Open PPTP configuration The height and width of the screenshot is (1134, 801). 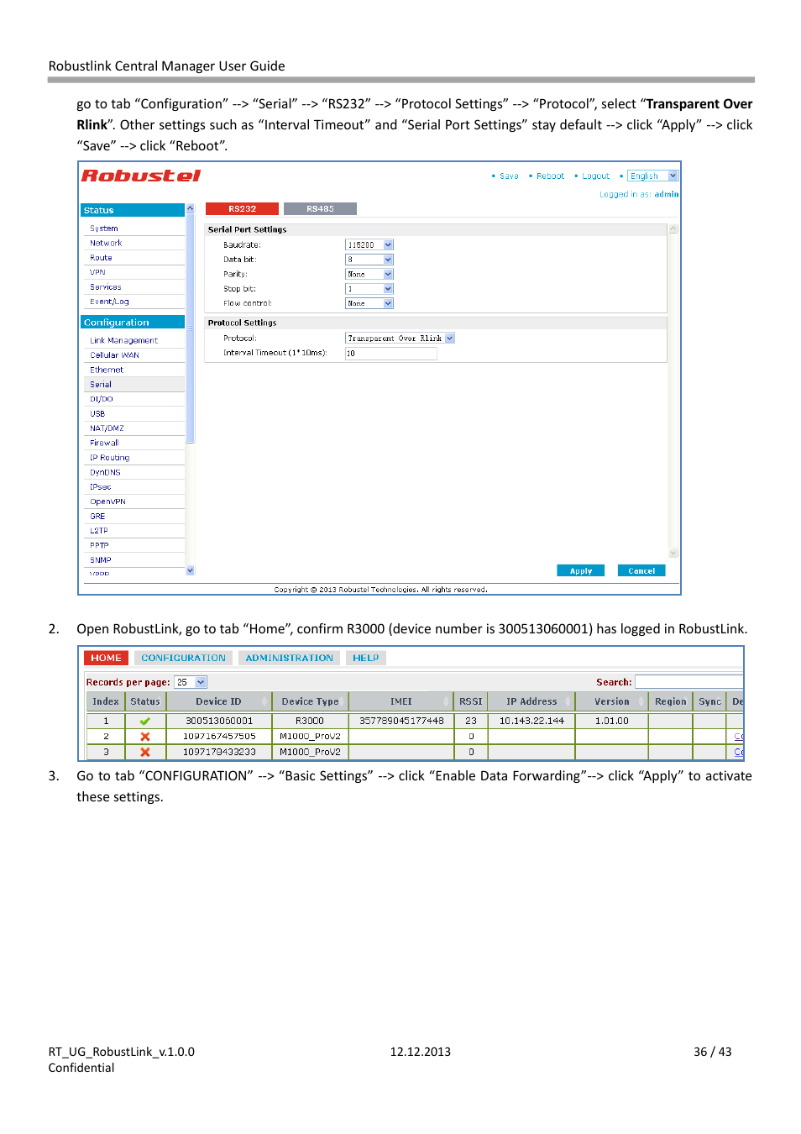[x=99, y=545]
